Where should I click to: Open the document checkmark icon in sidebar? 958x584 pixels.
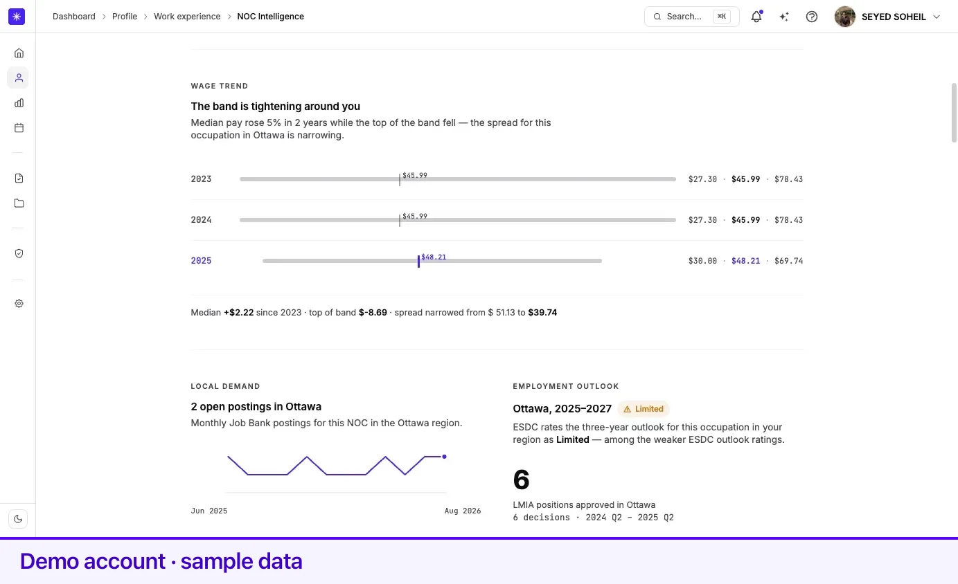[x=19, y=179]
